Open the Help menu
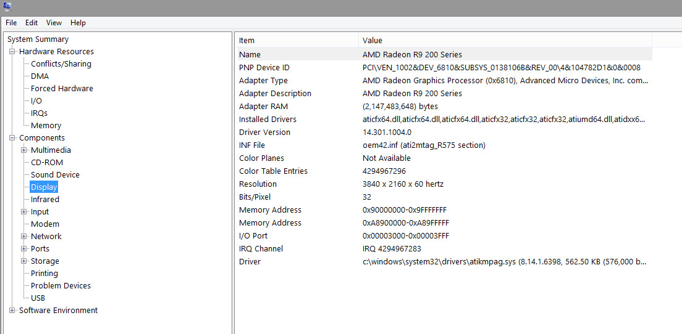 (x=78, y=23)
